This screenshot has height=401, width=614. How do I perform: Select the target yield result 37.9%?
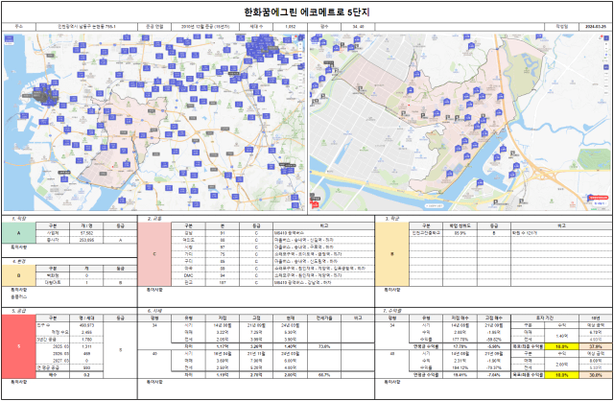coord(596,346)
